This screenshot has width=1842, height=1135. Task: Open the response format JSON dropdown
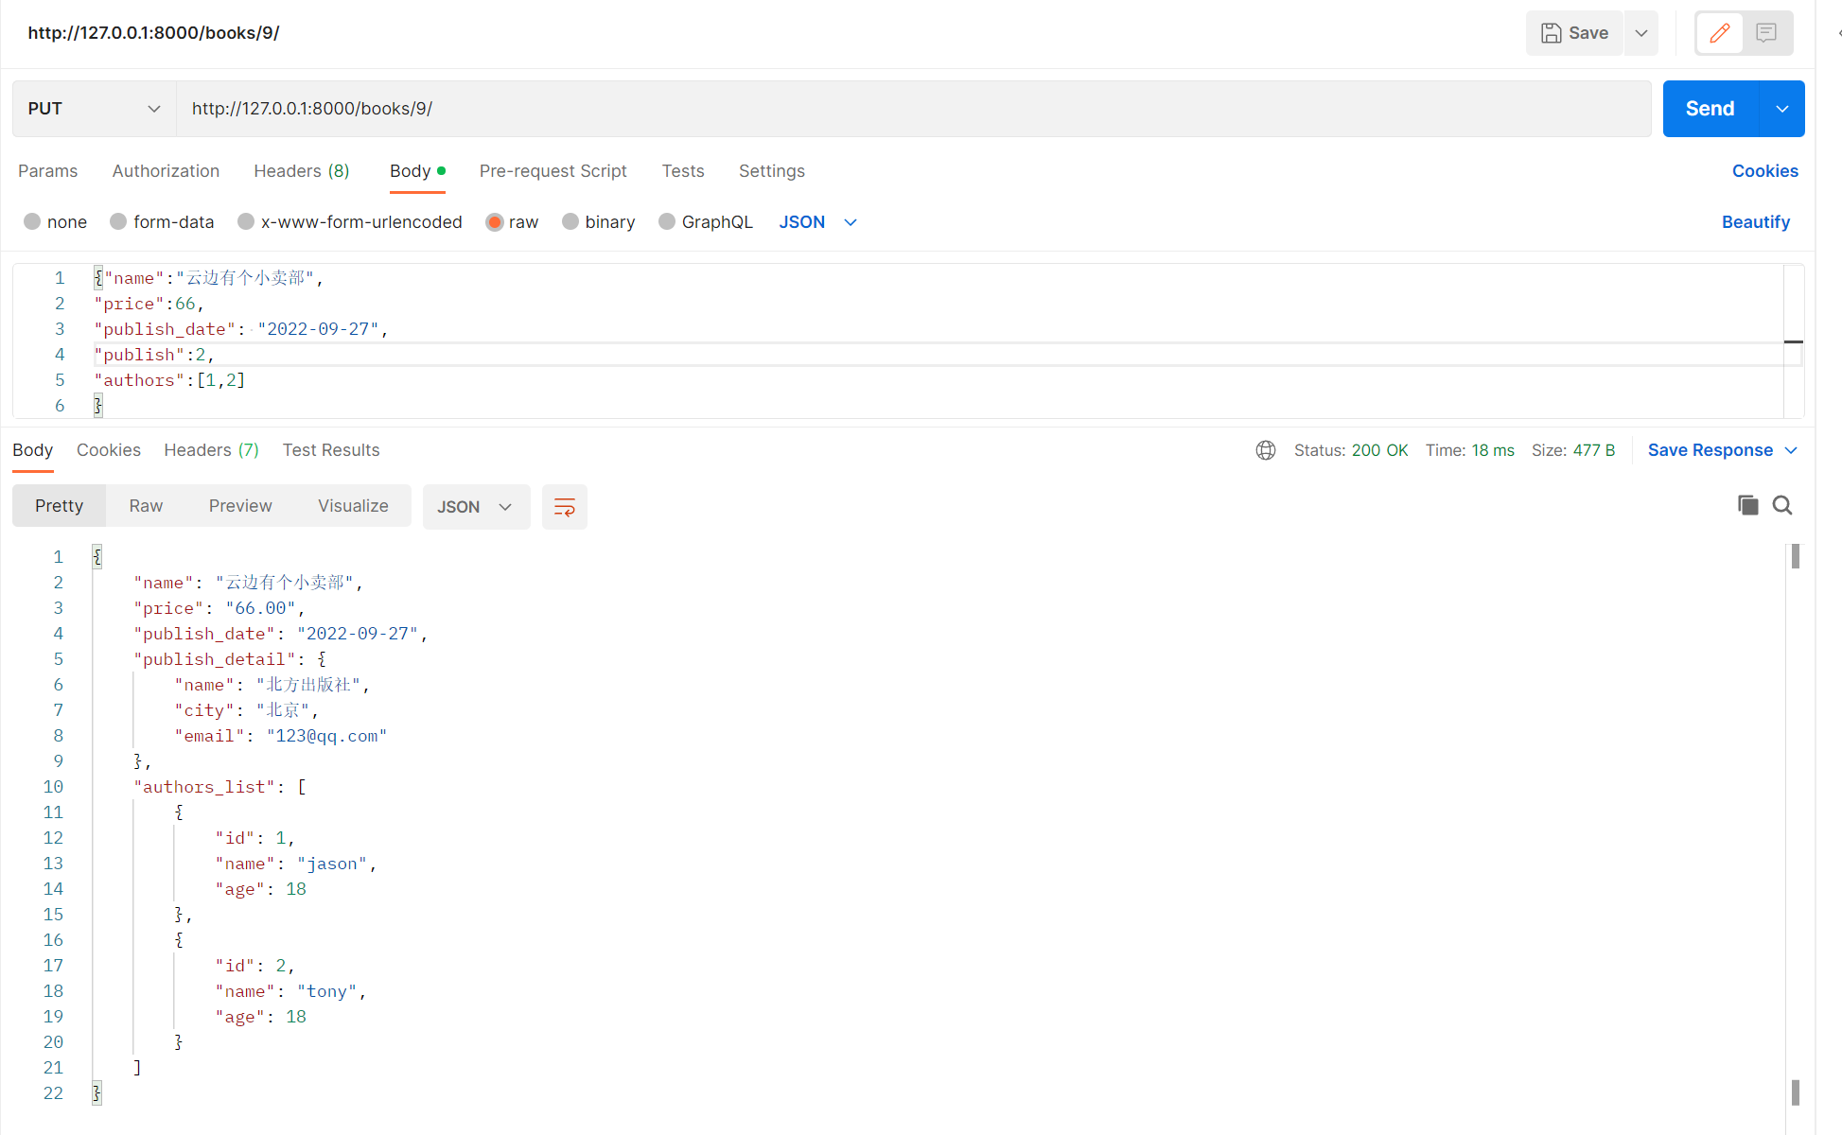(475, 507)
